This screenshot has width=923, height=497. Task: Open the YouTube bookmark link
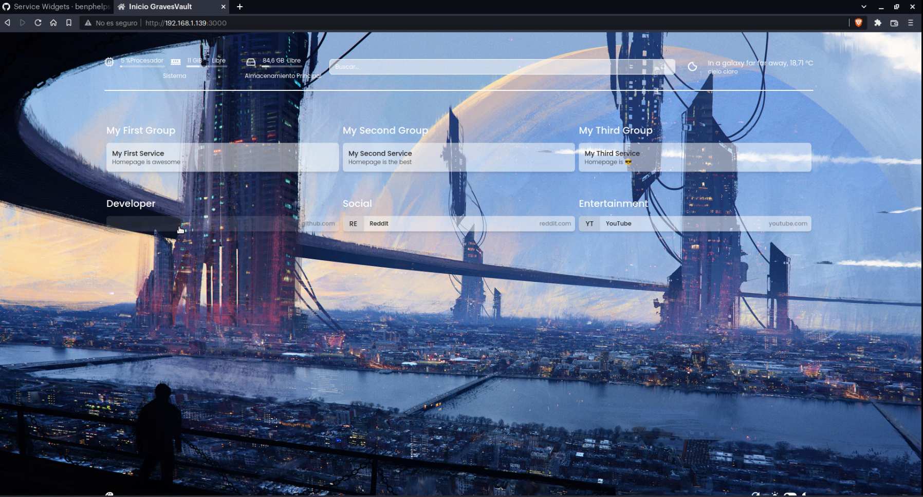coord(695,224)
